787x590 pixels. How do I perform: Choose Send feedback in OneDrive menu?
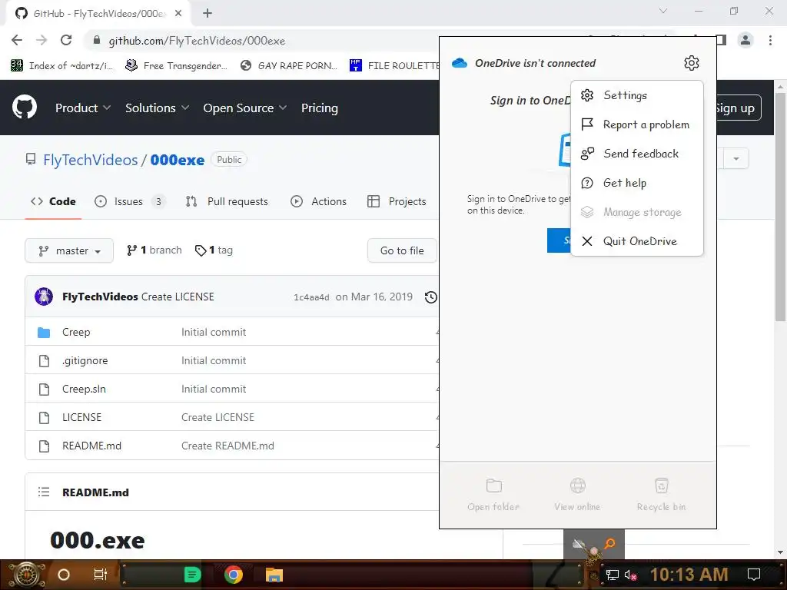[x=637, y=154]
